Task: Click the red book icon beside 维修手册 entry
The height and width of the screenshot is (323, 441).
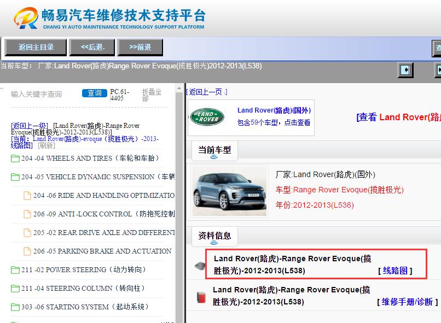Action: coord(201,298)
